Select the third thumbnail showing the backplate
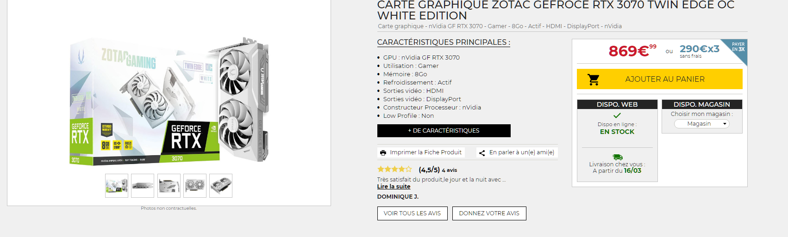 pos(169,186)
